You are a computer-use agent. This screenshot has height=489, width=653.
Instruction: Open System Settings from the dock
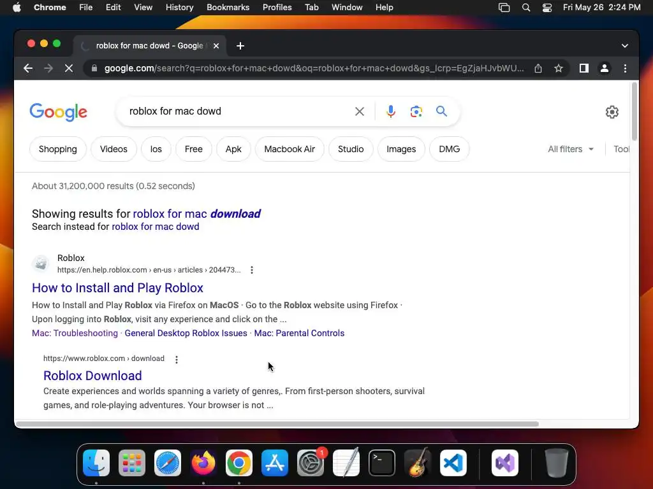click(x=311, y=463)
